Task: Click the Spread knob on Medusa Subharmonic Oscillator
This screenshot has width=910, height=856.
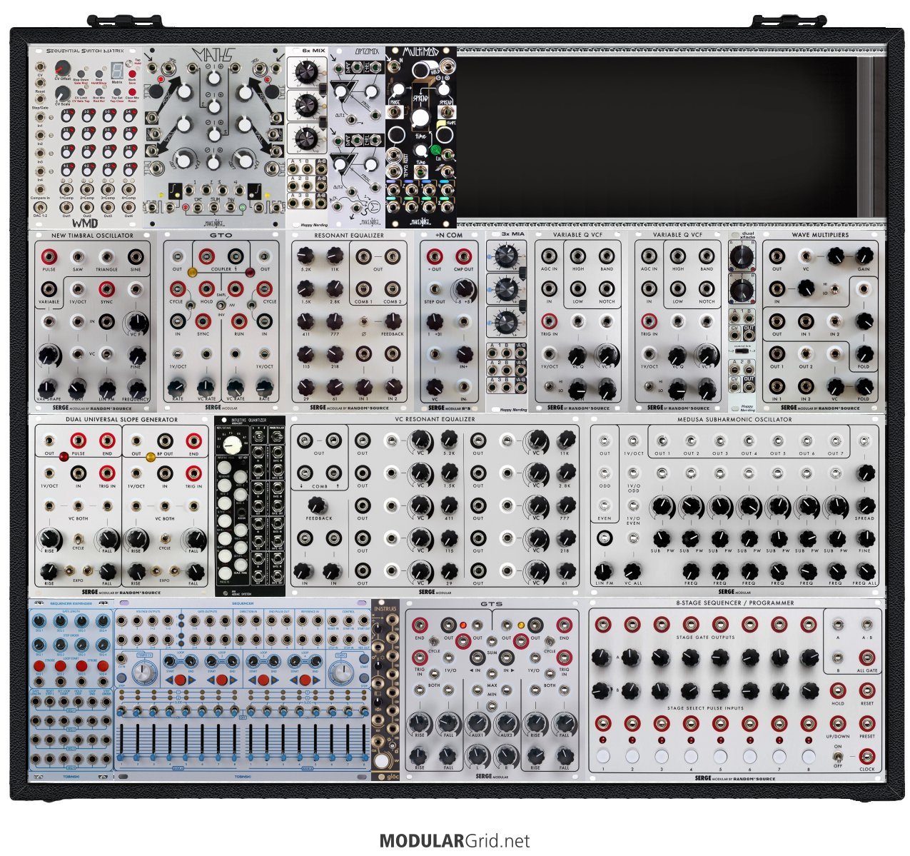Action: (865, 505)
